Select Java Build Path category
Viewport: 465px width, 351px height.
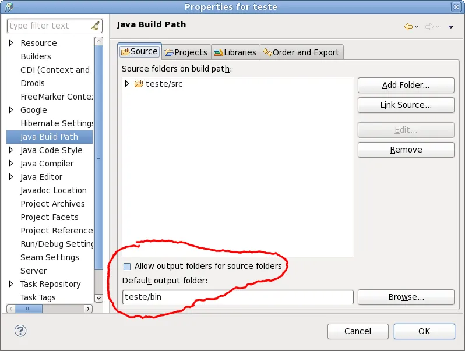(49, 137)
